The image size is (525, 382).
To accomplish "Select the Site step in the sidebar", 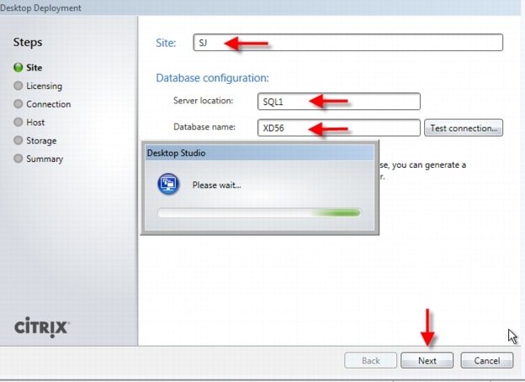I will coord(34,67).
